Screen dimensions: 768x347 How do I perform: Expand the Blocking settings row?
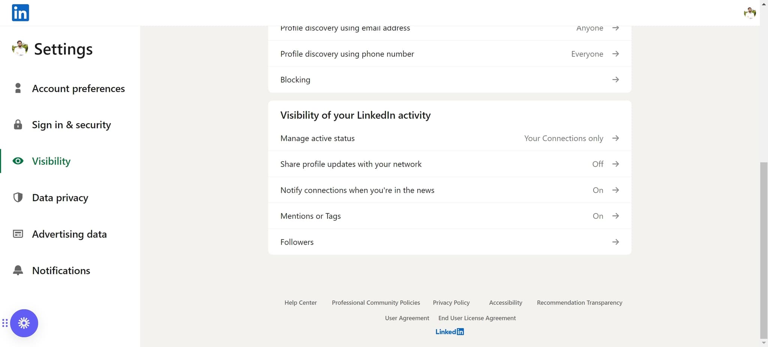615,79
